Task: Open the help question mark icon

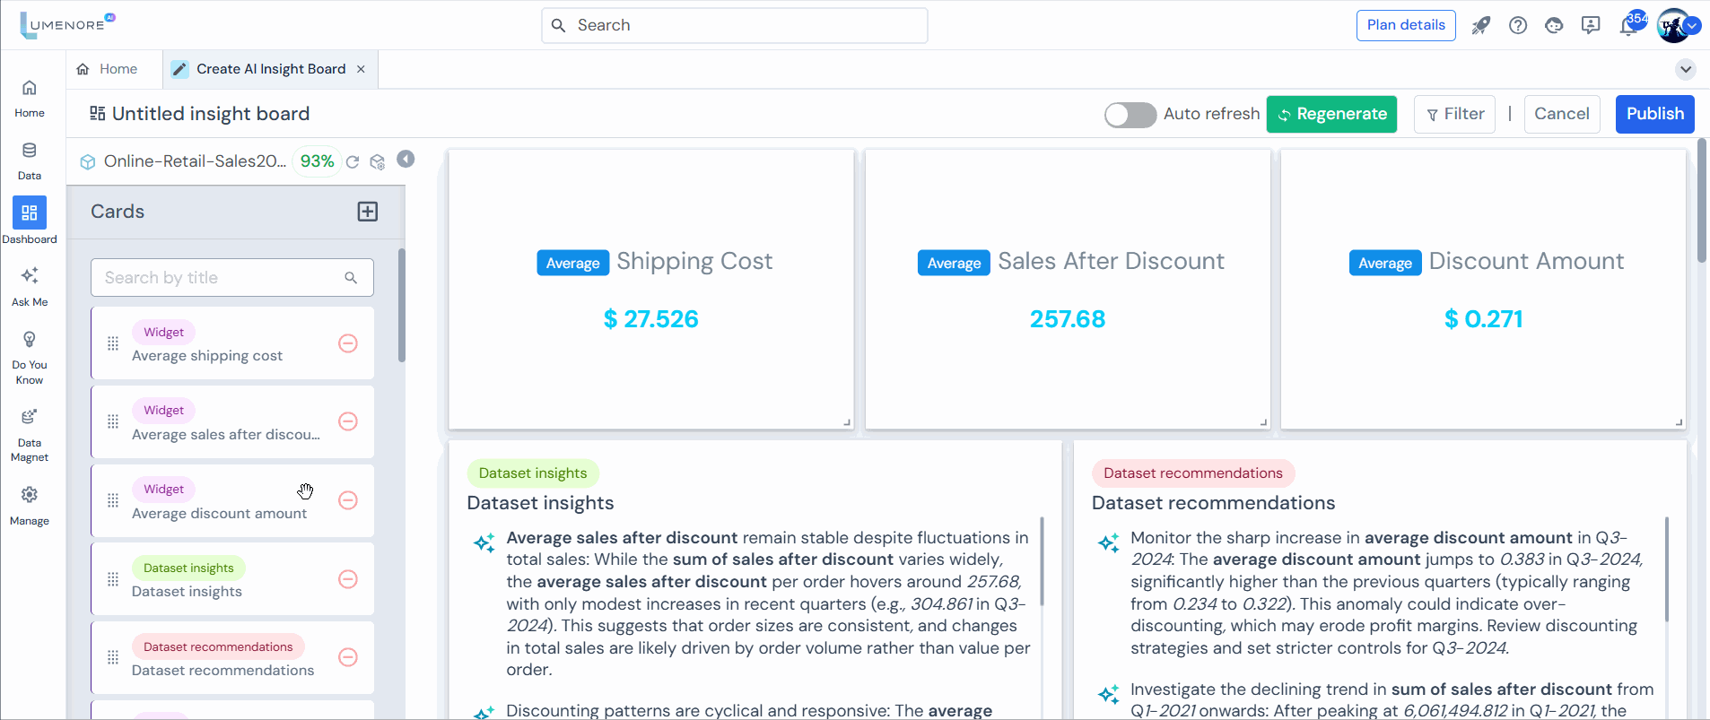Action: tap(1517, 25)
